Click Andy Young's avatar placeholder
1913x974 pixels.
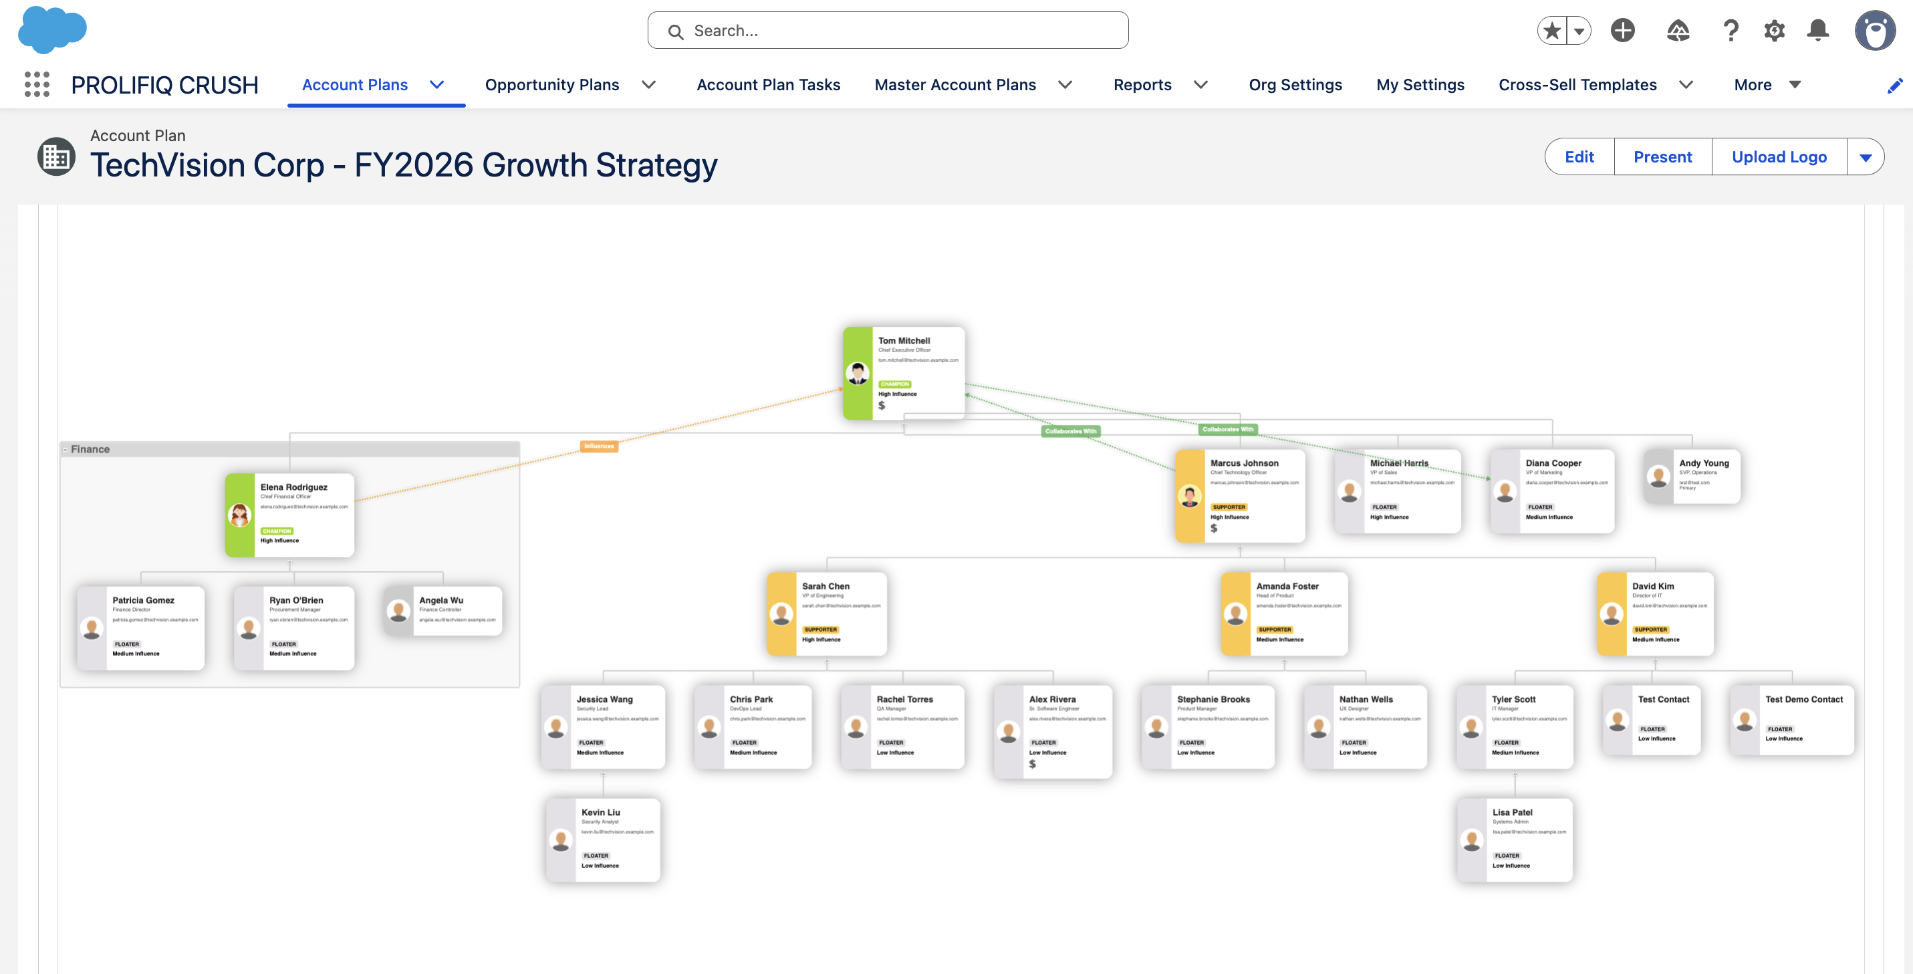coord(1658,476)
